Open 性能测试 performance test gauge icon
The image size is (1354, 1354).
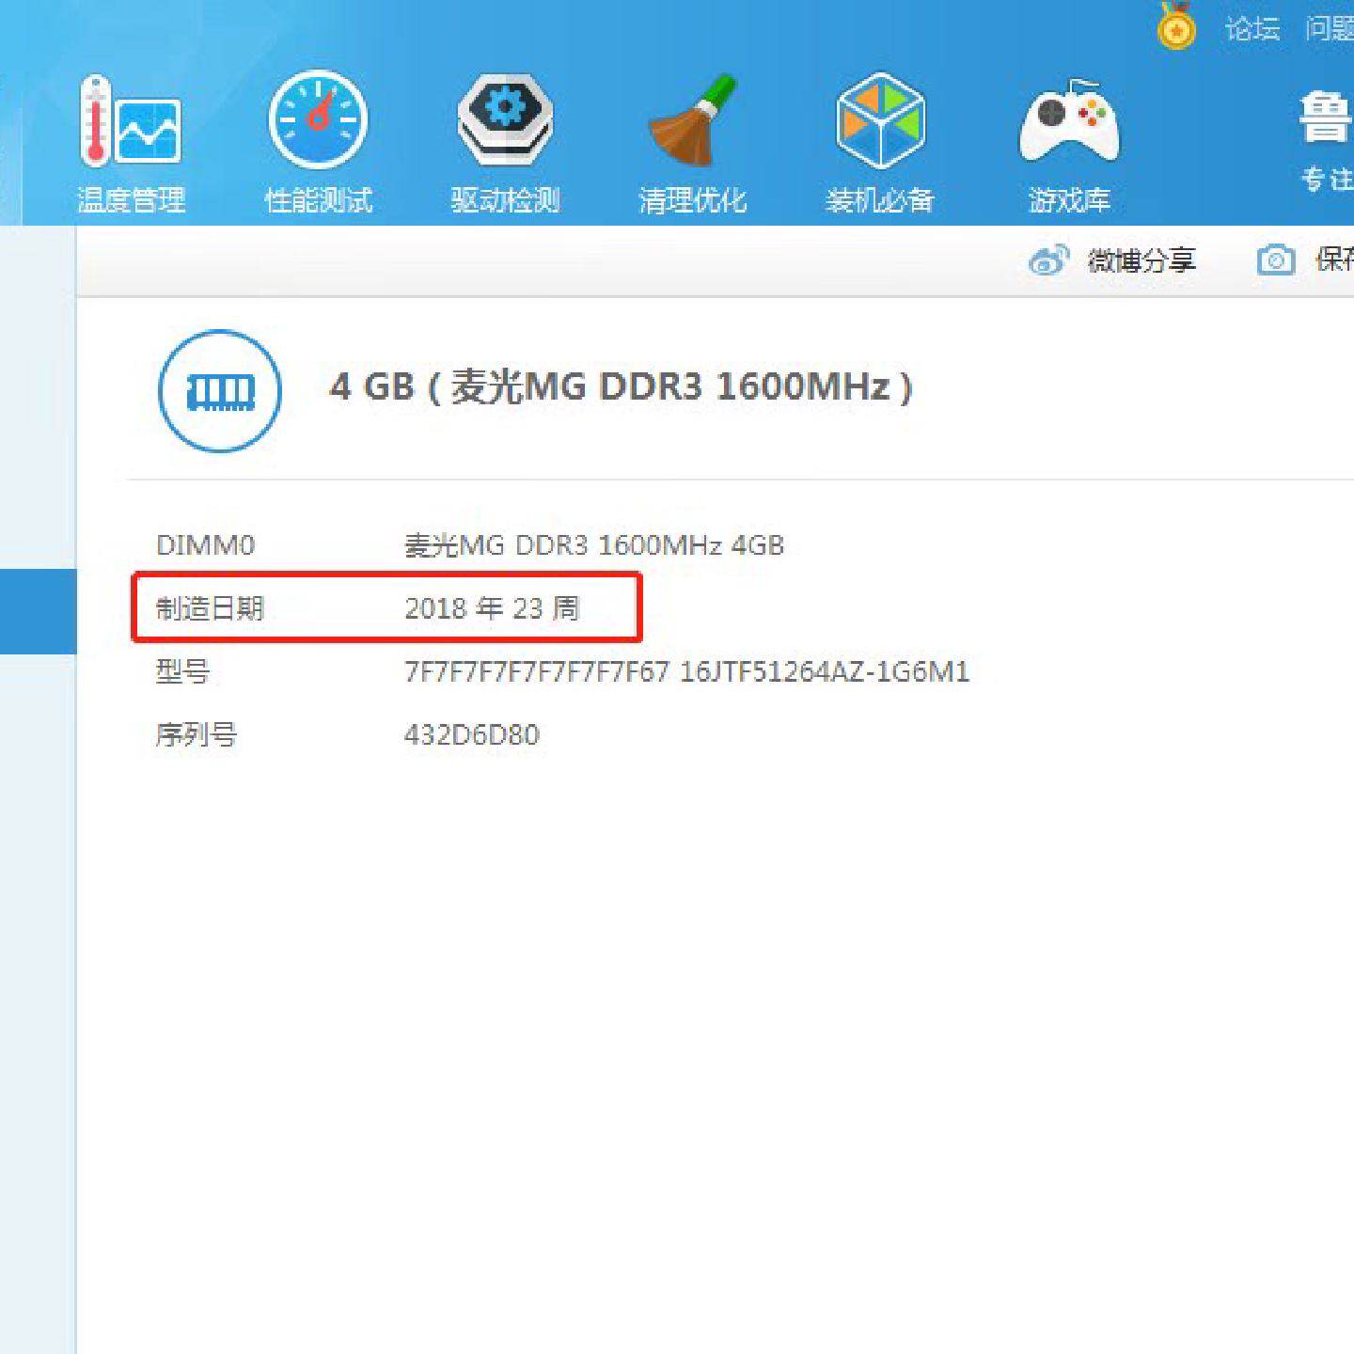pyautogui.click(x=318, y=119)
